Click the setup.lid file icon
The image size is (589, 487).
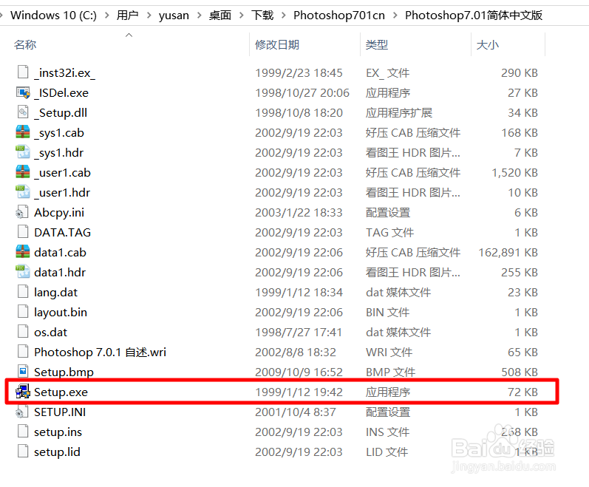[23, 451]
